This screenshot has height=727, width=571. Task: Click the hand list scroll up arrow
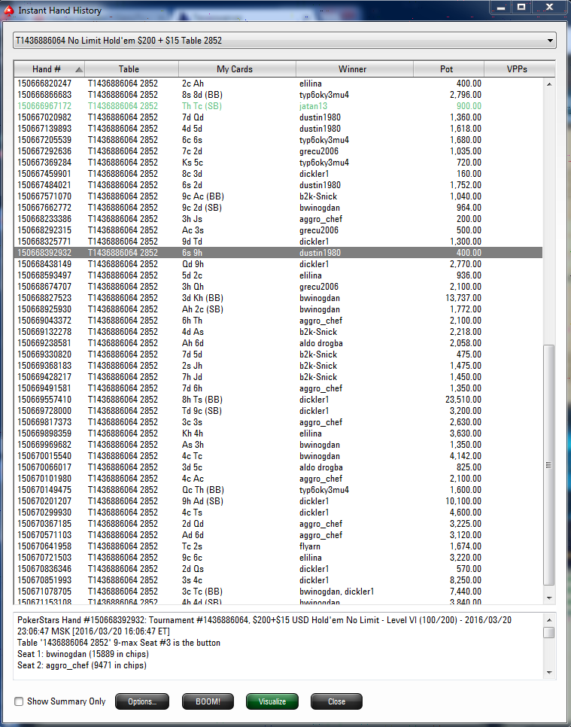pos(549,84)
